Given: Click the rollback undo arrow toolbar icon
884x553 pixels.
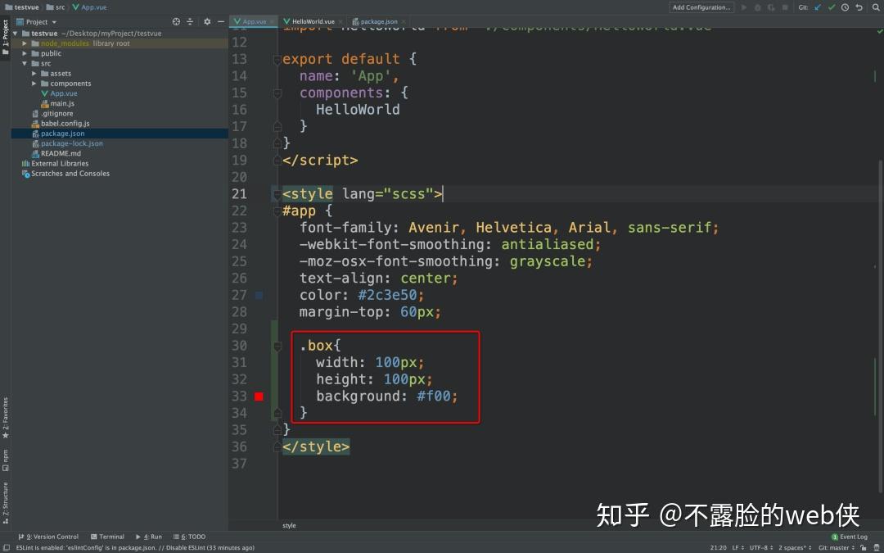Looking at the screenshot, I should (x=859, y=7).
